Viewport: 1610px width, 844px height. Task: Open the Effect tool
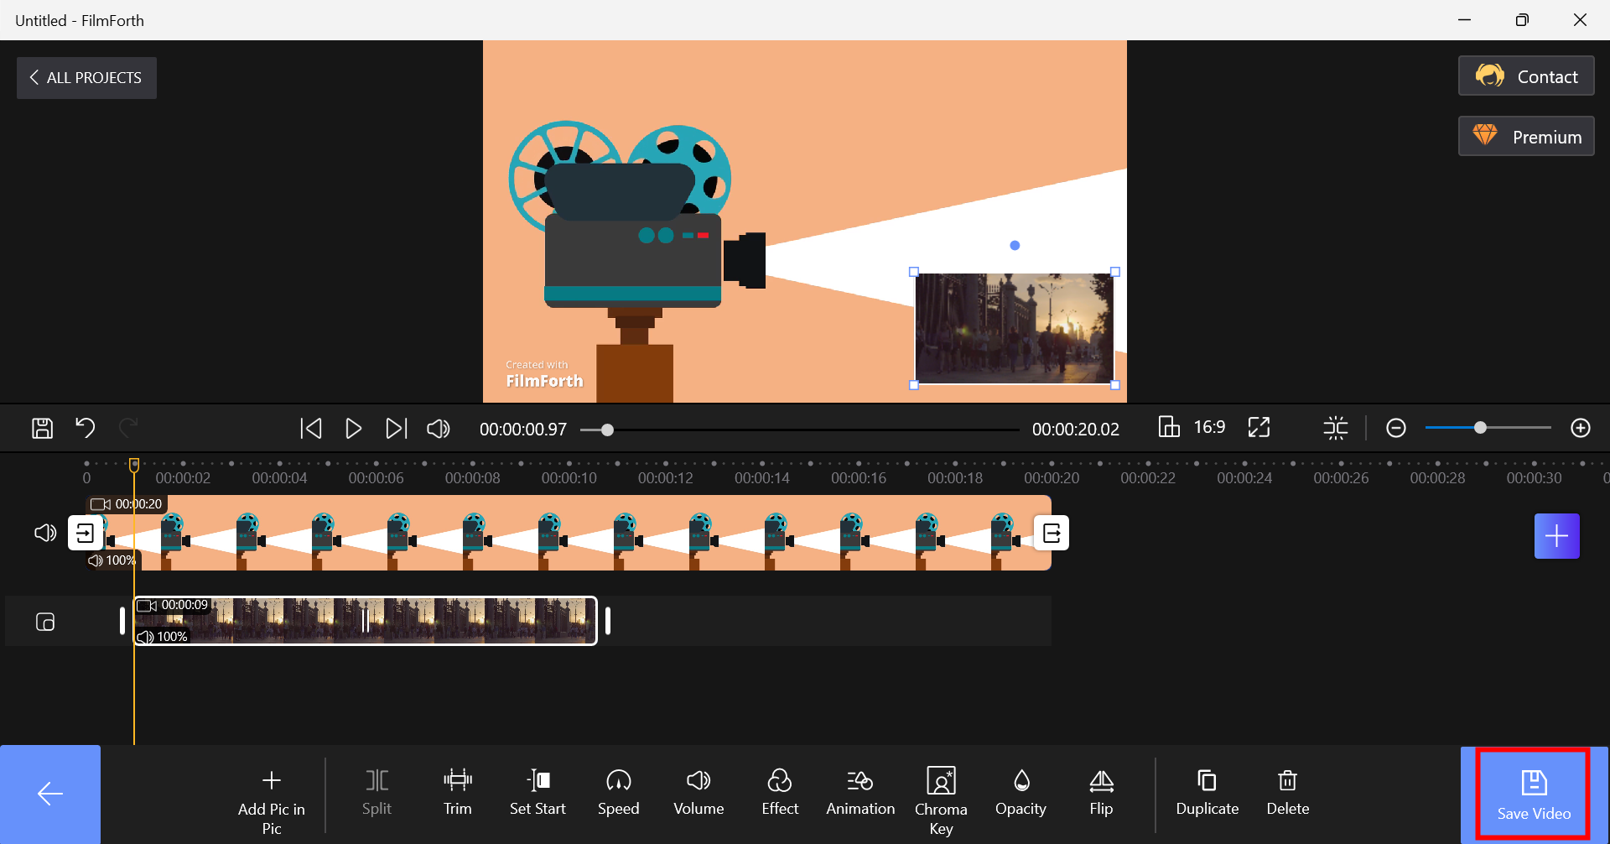(x=780, y=794)
